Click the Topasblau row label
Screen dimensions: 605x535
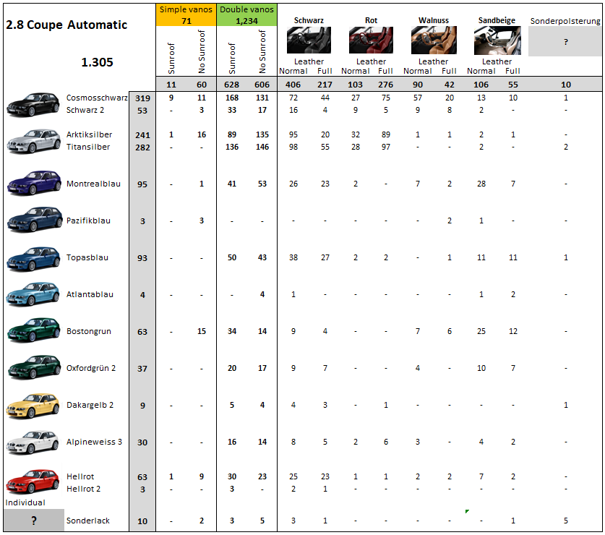[x=87, y=257]
